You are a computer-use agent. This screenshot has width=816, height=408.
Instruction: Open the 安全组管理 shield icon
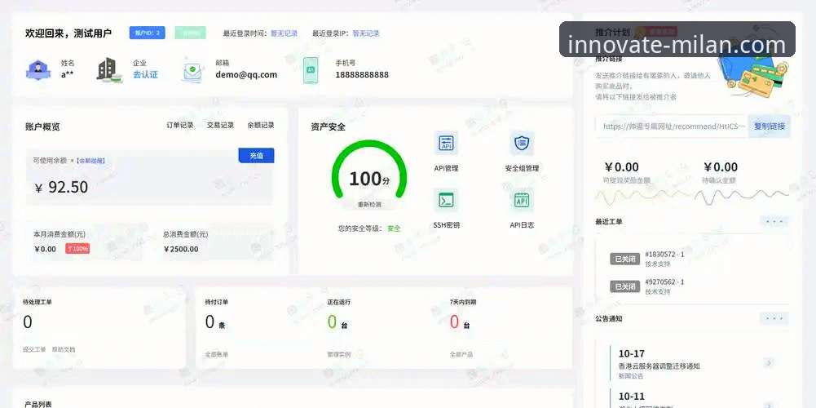522,143
